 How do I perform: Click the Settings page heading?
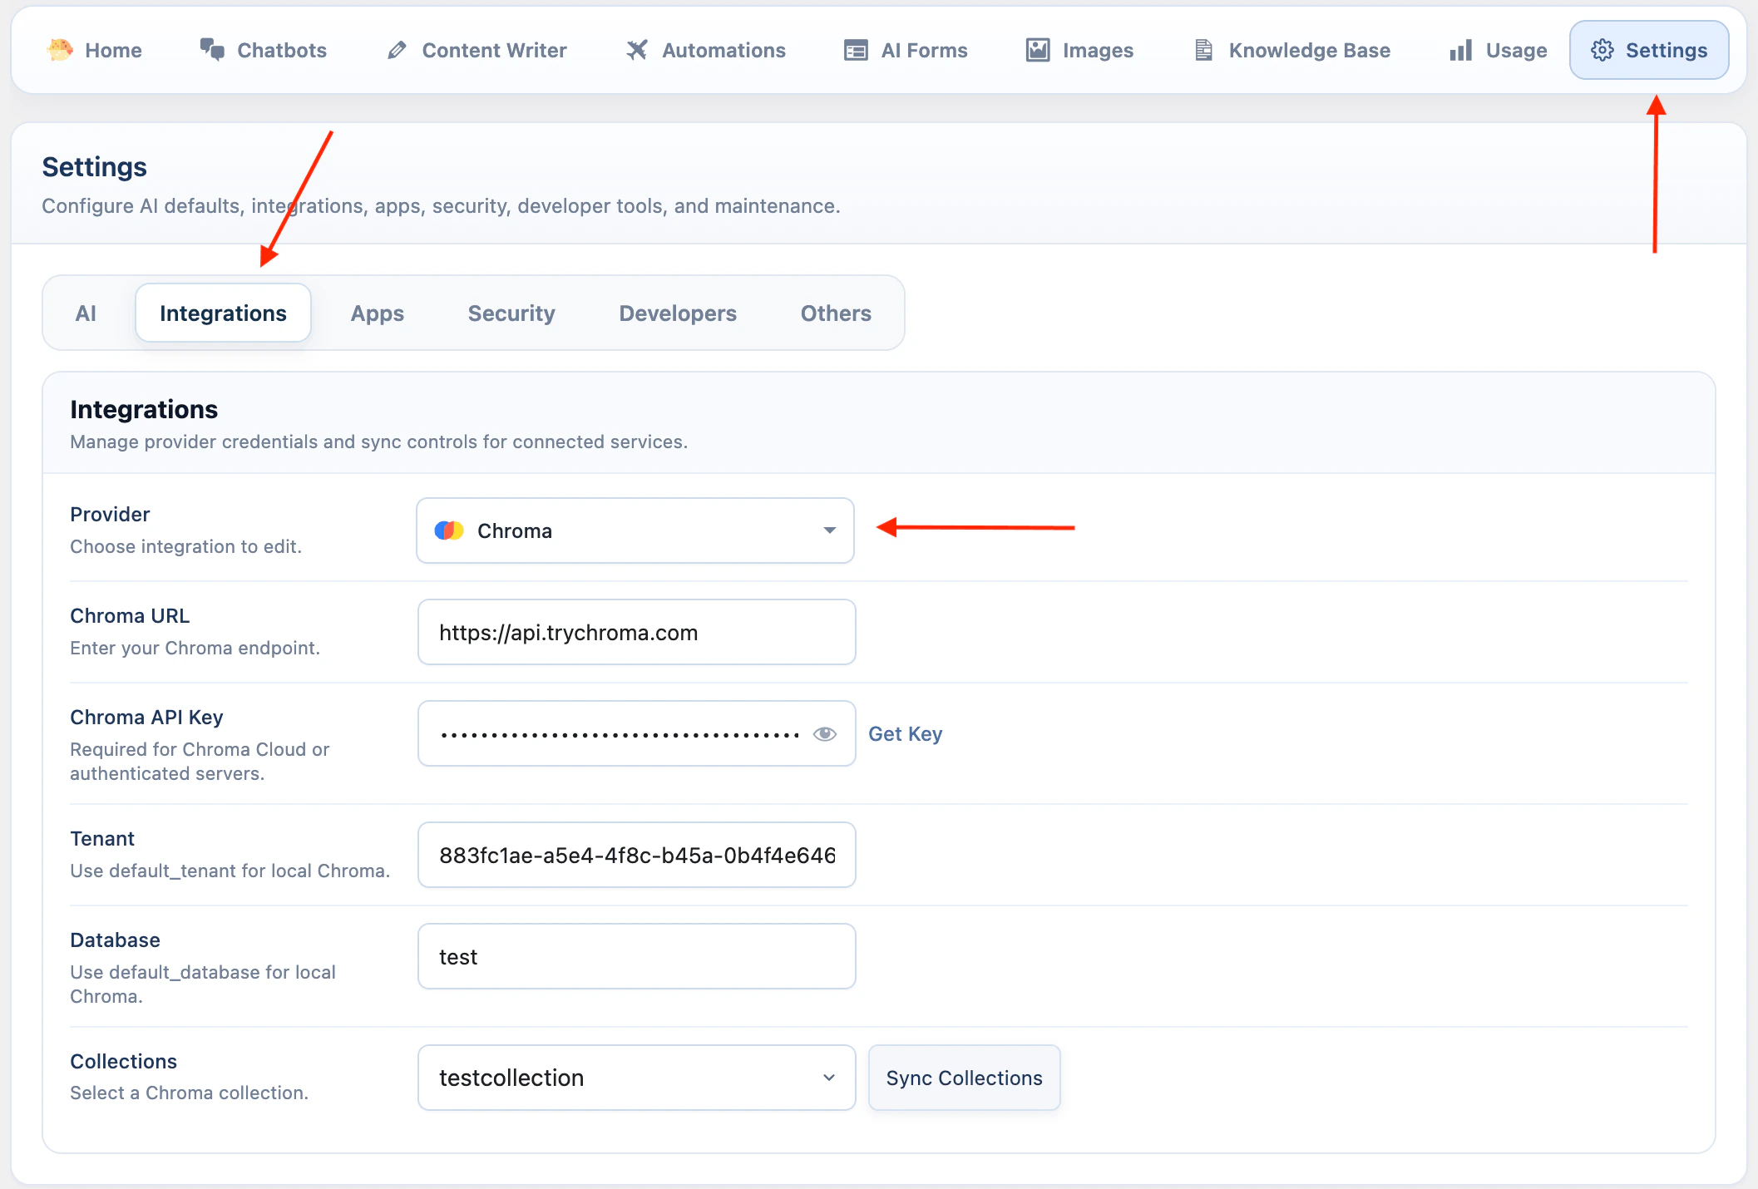tap(95, 167)
